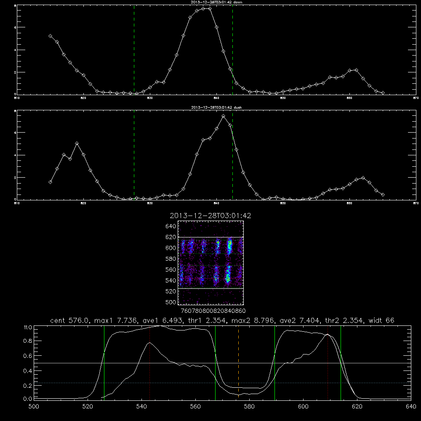Image resolution: width=421 pixels, height=421 pixels.
Task: Click the 'ave1 6.493' value in statistics line
Action: (x=163, y=320)
